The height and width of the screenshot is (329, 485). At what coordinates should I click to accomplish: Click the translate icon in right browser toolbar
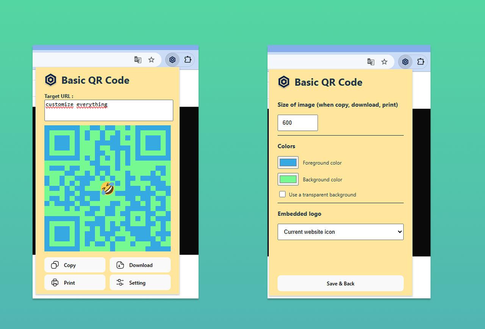pos(371,62)
